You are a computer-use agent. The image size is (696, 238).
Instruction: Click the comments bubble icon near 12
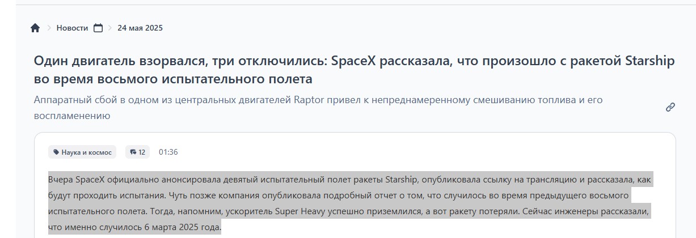tap(133, 152)
